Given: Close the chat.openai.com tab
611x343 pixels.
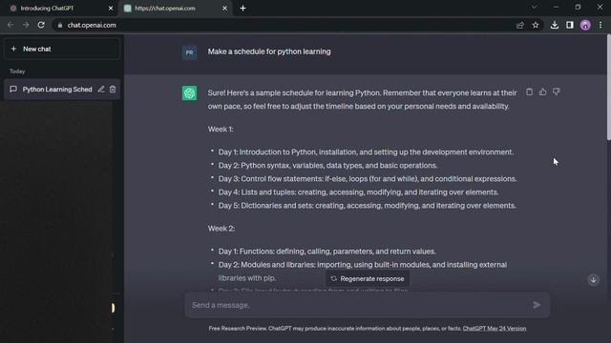Looking at the screenshot, I should coord(225,9).
